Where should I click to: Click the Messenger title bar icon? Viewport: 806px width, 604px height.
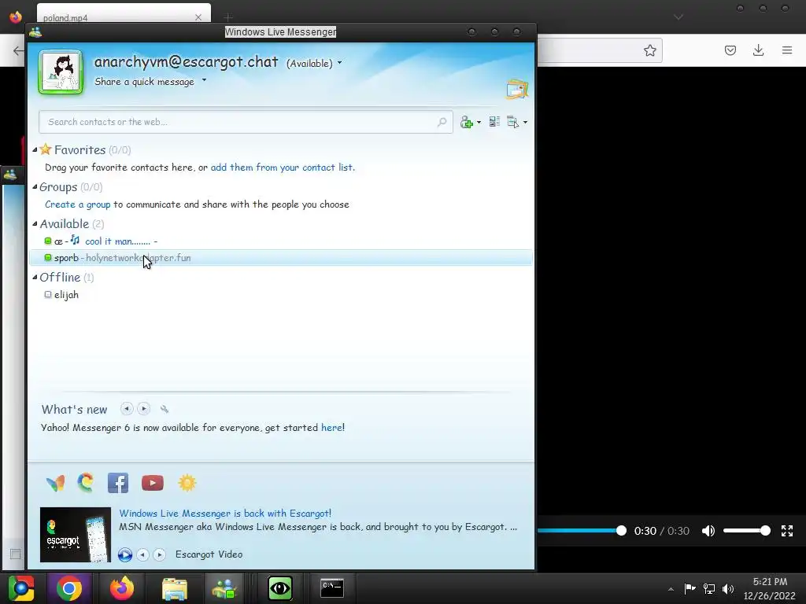(x=35, y=32)
